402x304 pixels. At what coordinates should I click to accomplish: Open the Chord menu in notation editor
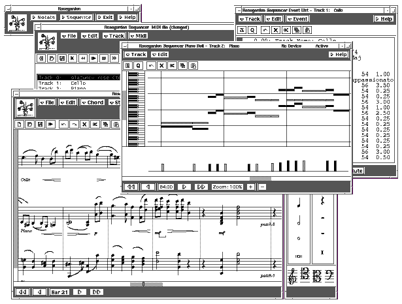point(93,102)
